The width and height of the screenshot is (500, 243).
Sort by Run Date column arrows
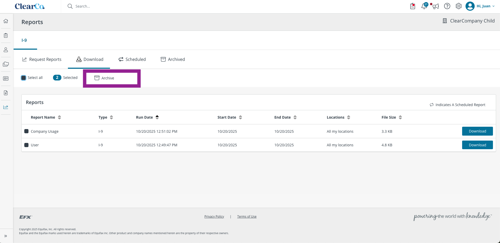[x=157, y=117]
